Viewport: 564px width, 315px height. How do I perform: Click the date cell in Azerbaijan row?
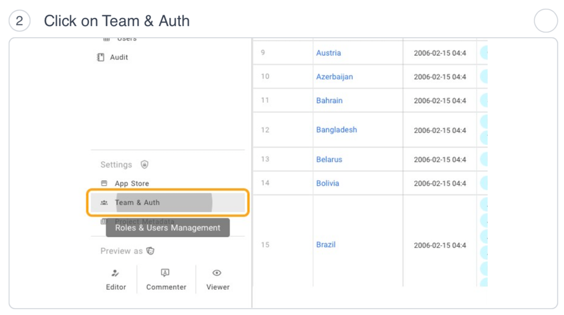click(440, 77)
